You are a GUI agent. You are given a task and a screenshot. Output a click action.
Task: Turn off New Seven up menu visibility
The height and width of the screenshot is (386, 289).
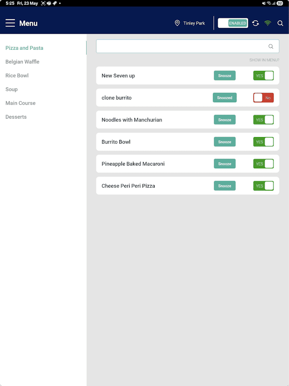tap(263, 76)
